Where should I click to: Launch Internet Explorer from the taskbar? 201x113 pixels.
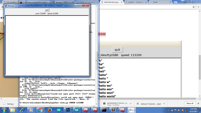coord(22,110)
